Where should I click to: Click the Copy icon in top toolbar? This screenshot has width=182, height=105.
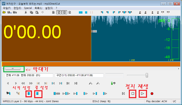coord(31,12)
